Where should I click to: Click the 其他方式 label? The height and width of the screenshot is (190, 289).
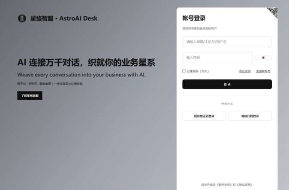point(227,104)
